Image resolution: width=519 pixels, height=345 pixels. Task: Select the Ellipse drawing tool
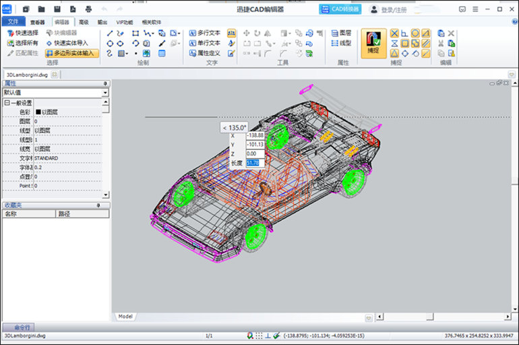coord(120,43)
